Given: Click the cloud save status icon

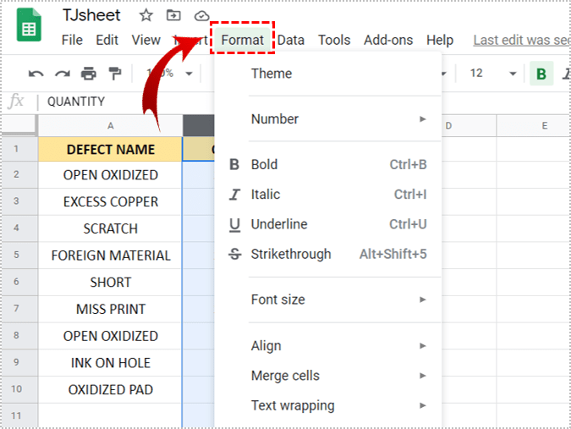Looking at the screenshot, I should click(201, 16).
